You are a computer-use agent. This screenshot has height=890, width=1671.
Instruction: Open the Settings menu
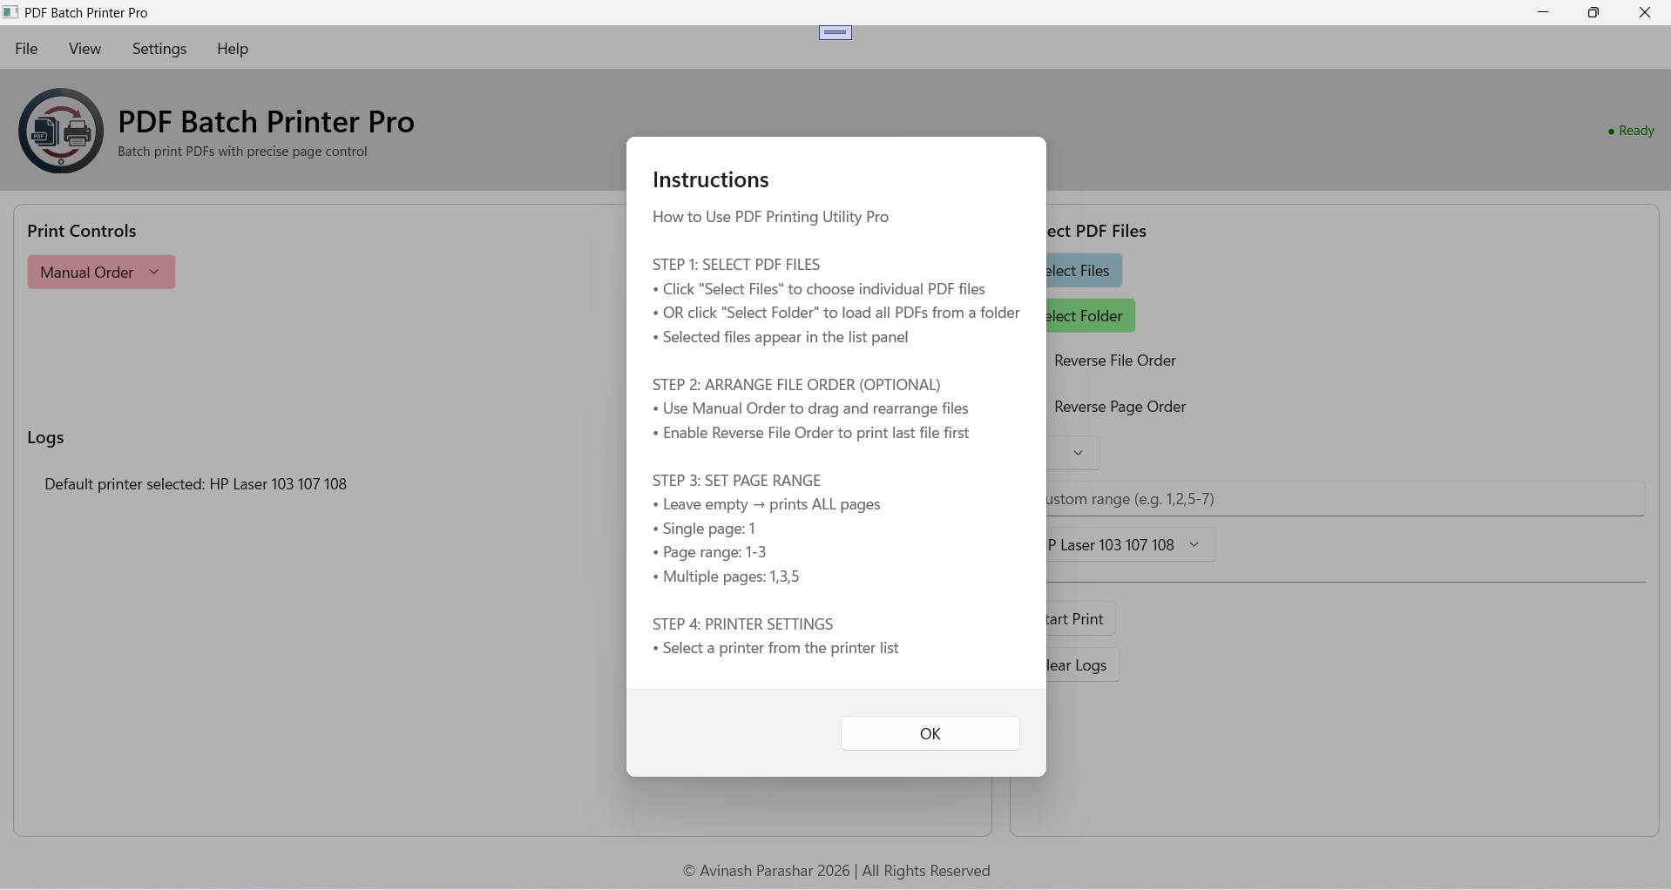159,49
